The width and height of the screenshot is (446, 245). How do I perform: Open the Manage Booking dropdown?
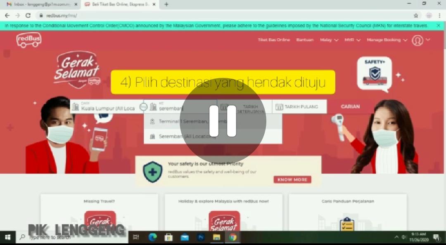387,40
